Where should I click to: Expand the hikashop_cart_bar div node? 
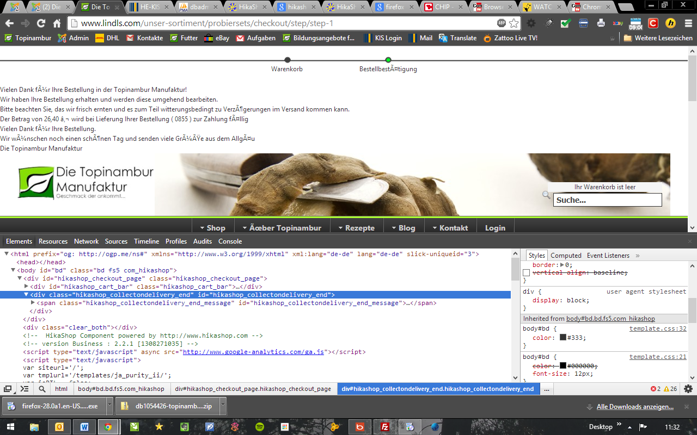26,287
